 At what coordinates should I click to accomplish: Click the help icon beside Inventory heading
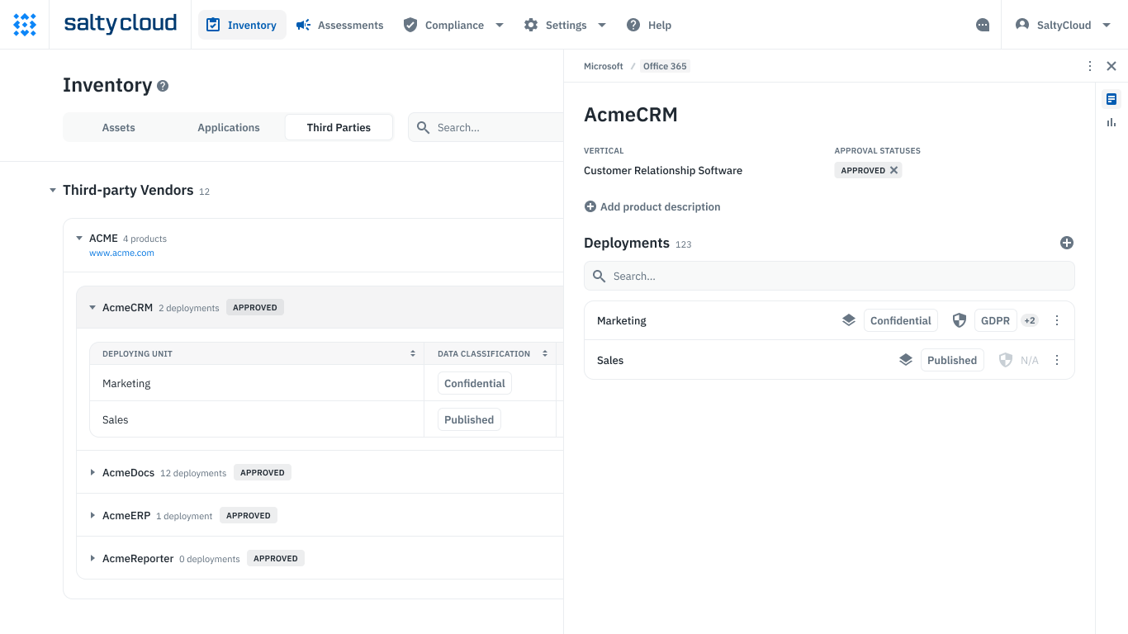coord(163,86)
